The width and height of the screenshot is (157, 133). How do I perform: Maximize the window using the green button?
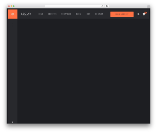tap(14, 6)
